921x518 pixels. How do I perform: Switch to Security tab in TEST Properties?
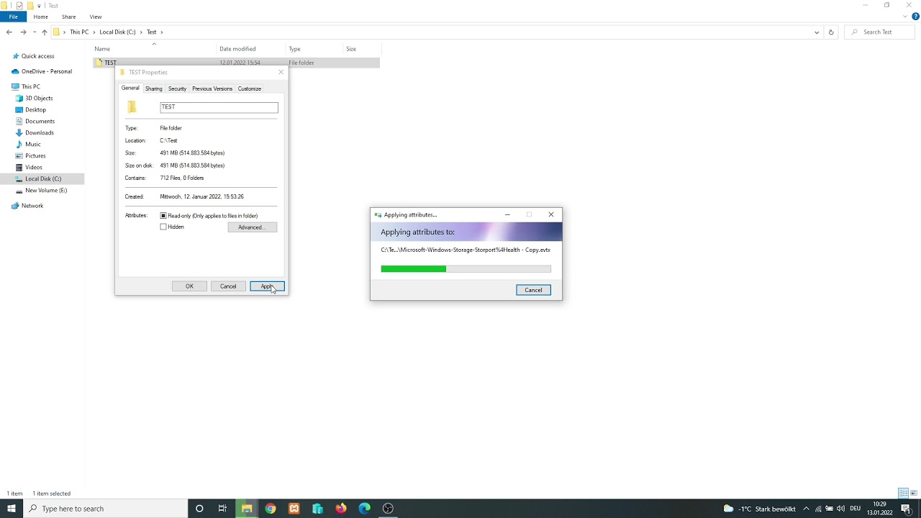(177, 88)
